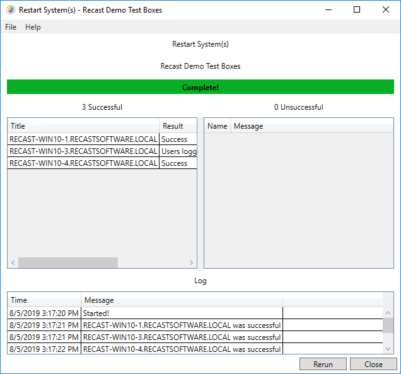The image size is (401, 374).
Task: Click the '3 Successful' label
Action: tap(102, 107)
